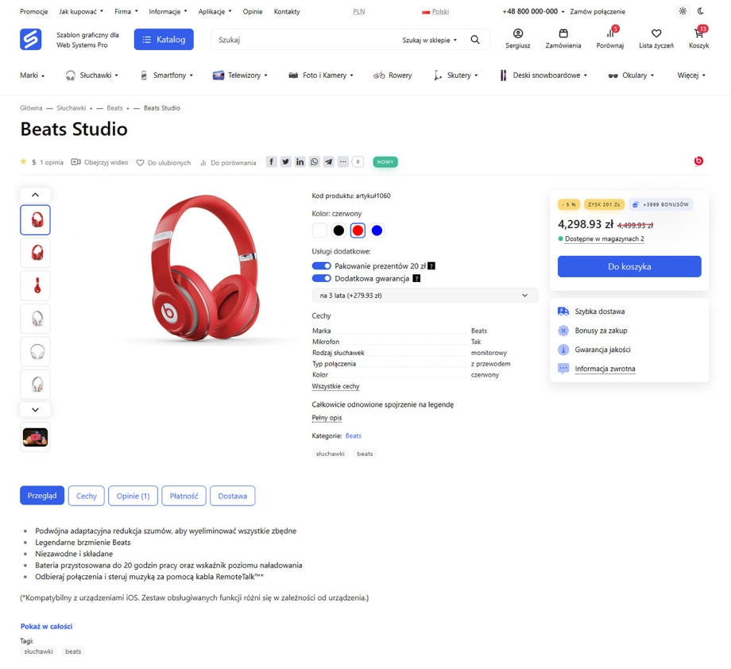Share product via the Telegram icon
The width and height of the screenshot is (731, 669).
[329, 162]
